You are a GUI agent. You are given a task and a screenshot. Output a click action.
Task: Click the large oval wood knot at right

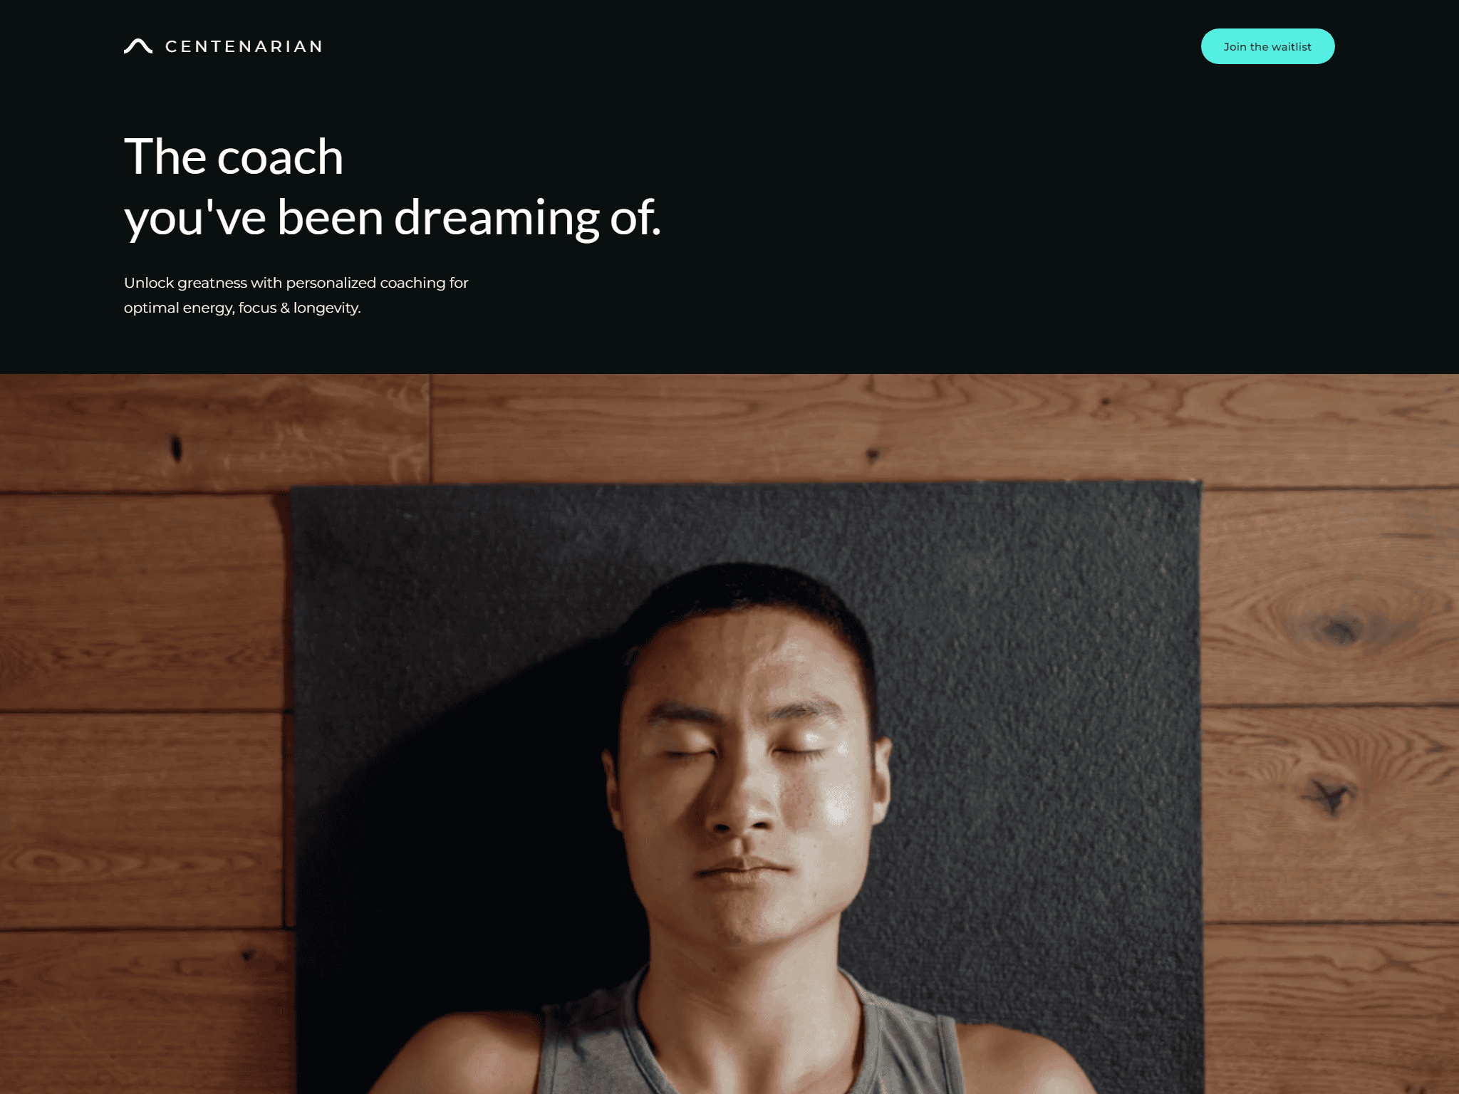pos(1339,628)
